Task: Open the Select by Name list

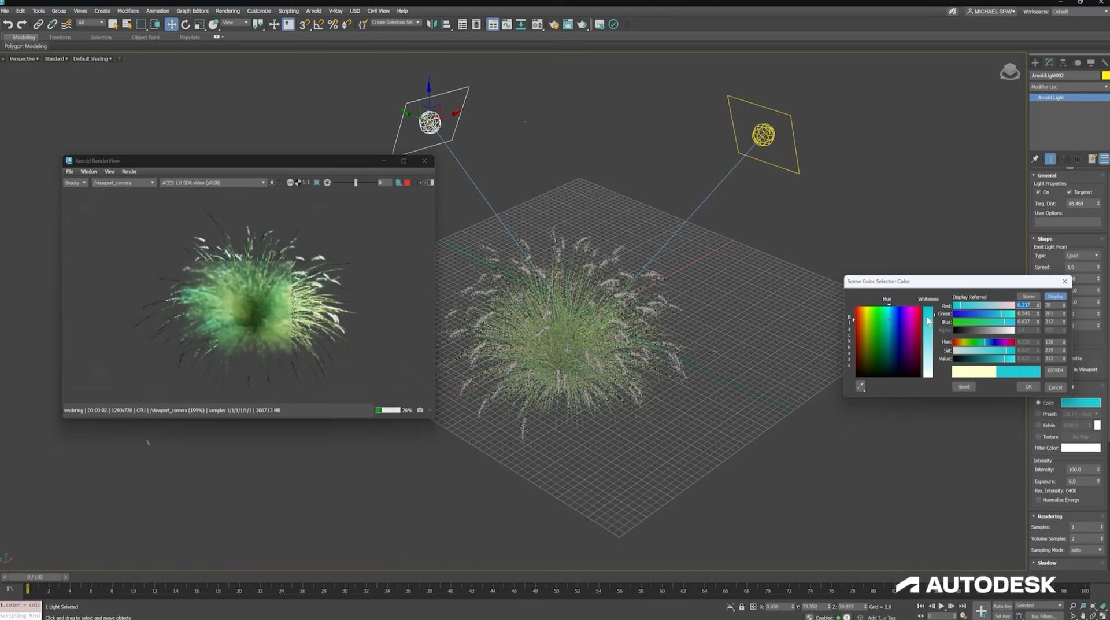Action: click(127, 24)
